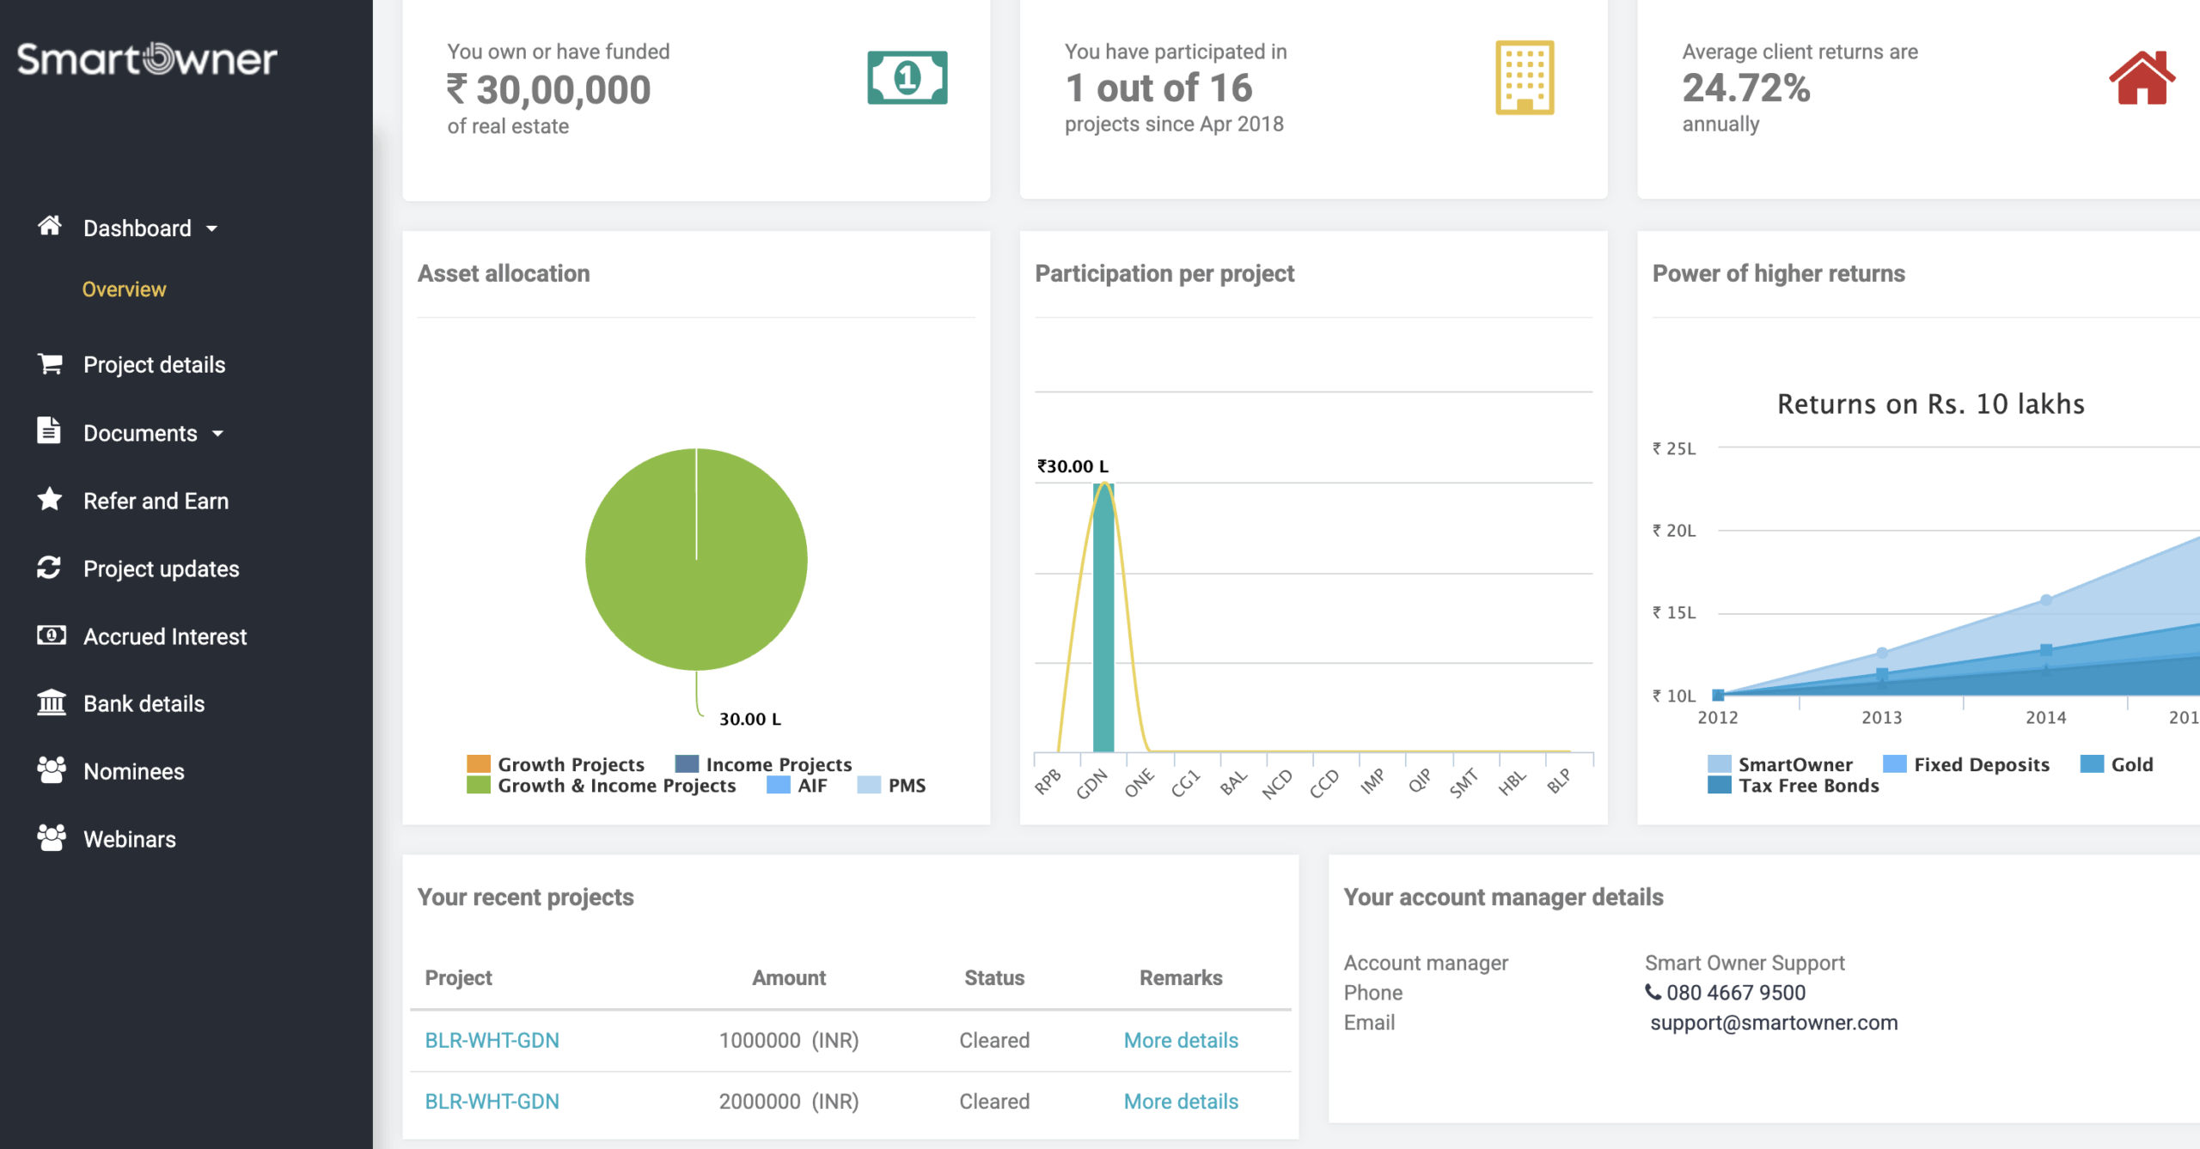2200x1149 pixels.
Task: Toggle Growth Projects legend in Asset allocation
Action: click(570, 764)
